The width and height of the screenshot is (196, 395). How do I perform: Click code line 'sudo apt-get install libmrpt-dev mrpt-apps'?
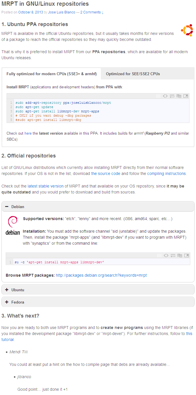(57, 111)
